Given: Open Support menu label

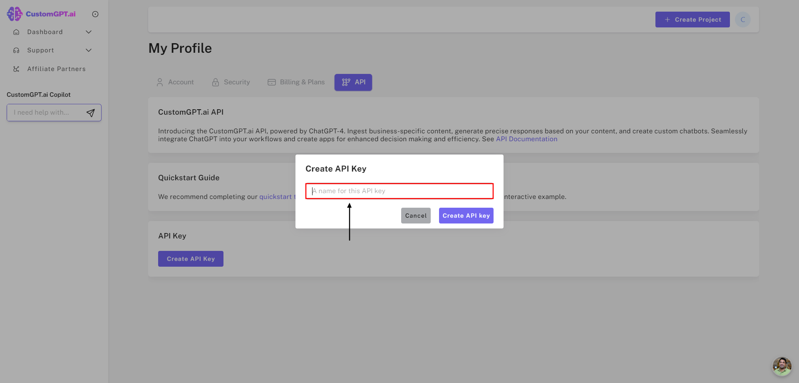Looking at the screenshot, I should pos(40,50).
